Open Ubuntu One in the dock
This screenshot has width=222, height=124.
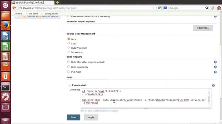click(6, 77)
